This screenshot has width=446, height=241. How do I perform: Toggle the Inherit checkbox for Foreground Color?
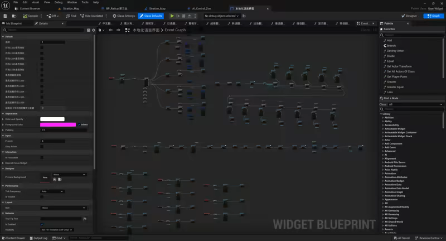tap(79, 124)
